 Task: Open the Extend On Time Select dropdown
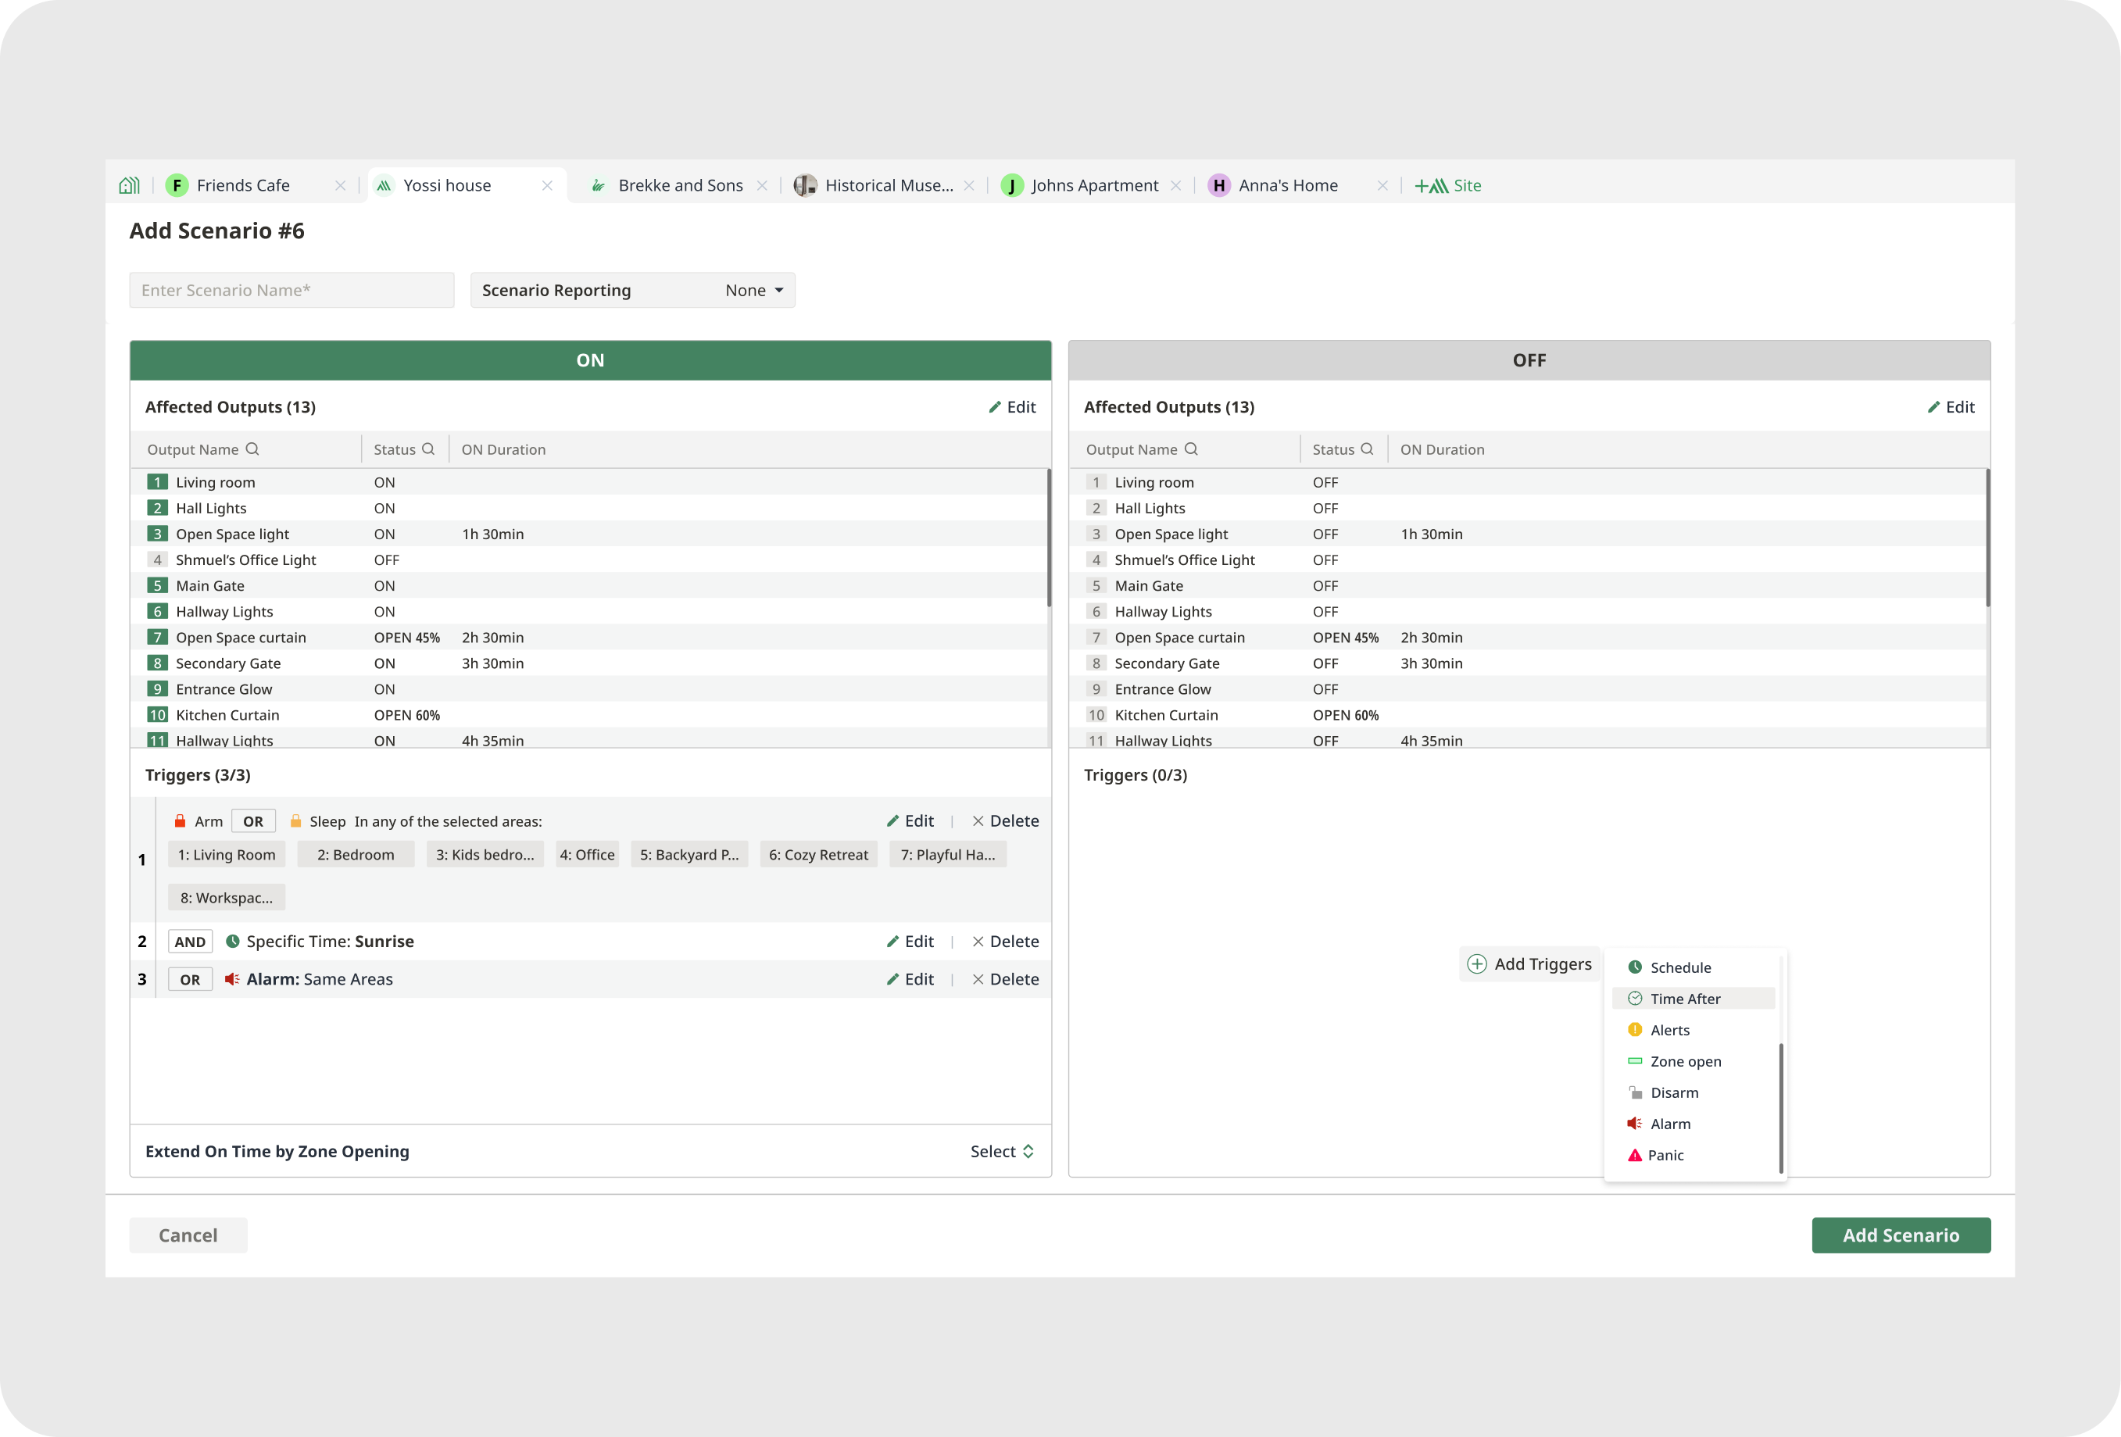click(1002, 1152)
